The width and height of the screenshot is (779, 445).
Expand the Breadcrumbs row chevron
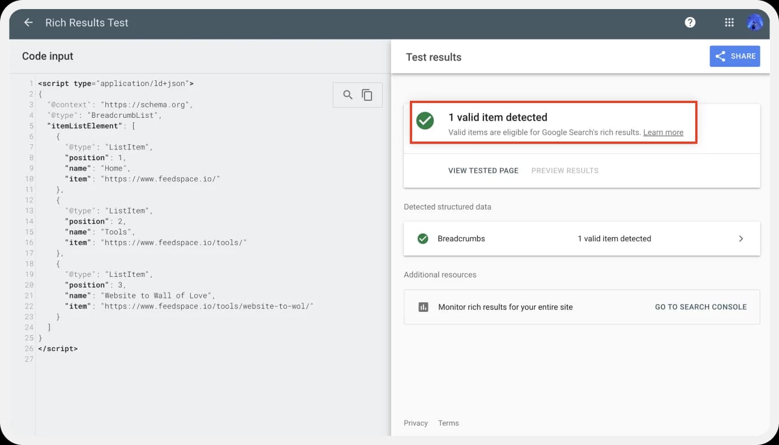[x=741, y=239]
